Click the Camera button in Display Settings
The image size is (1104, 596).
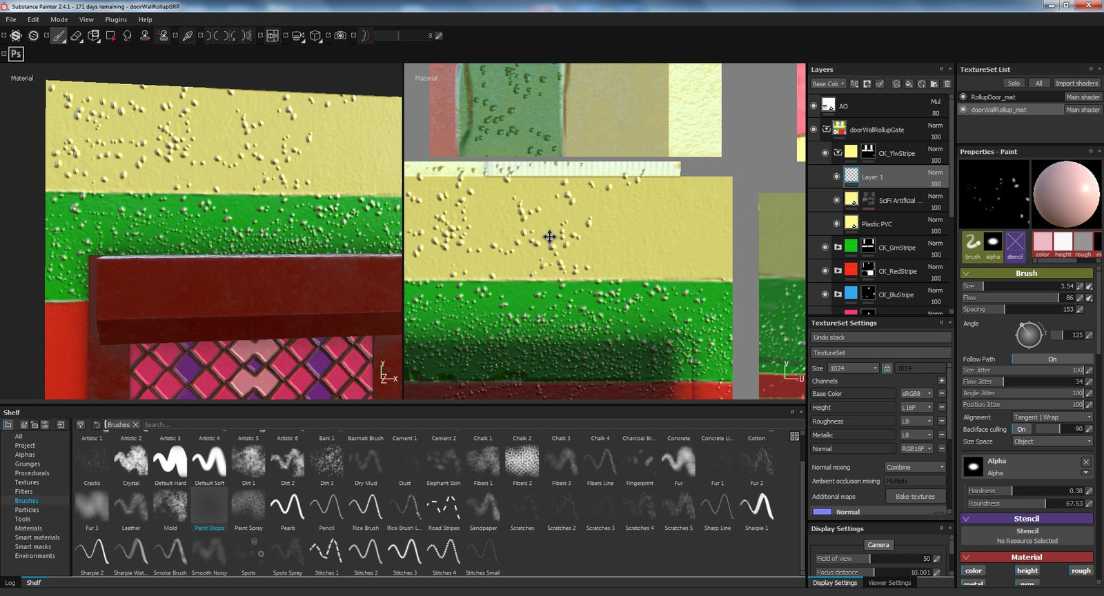[878, 545]
